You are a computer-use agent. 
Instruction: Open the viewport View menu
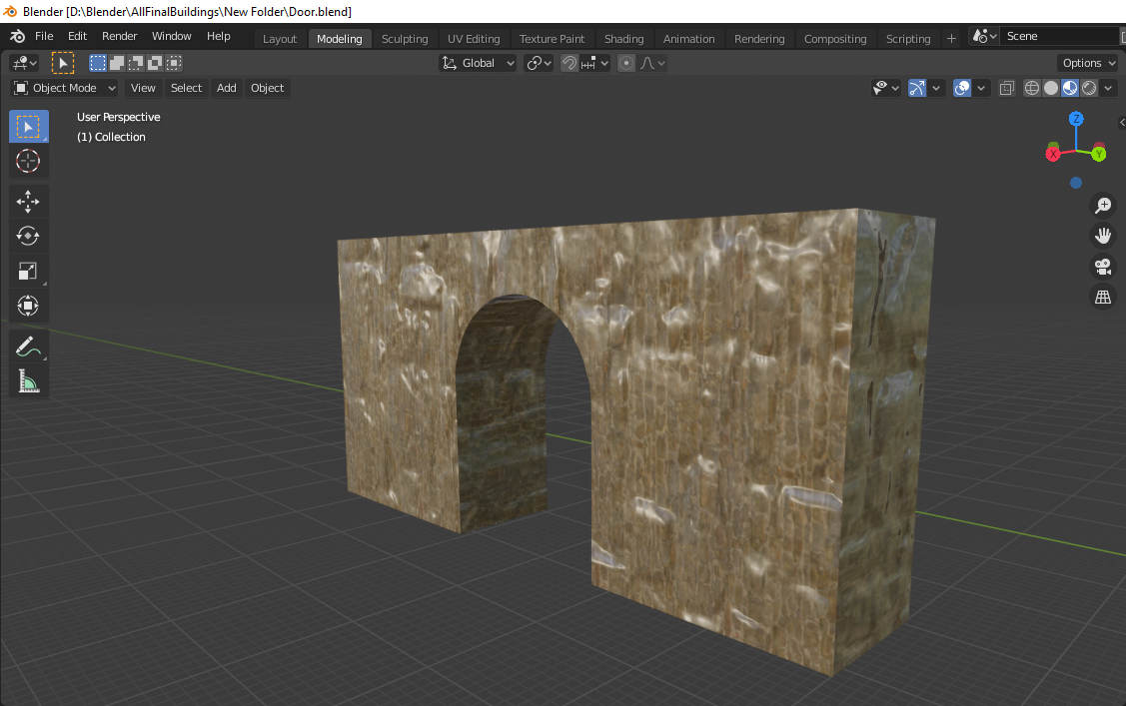143,88
